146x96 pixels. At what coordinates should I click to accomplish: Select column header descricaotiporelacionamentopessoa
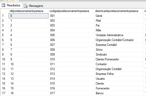tap(119, 11)
